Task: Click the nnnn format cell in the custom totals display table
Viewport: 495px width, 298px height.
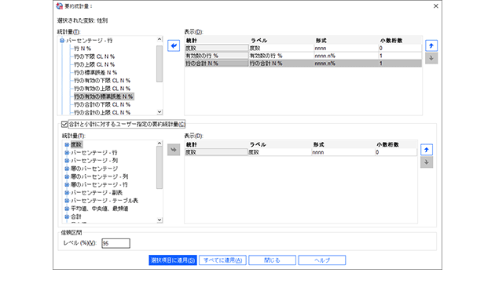Action: [343, 152]
